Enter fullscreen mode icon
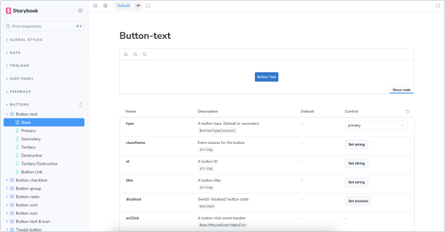445x232 pixels. click(x=437, y=6)
